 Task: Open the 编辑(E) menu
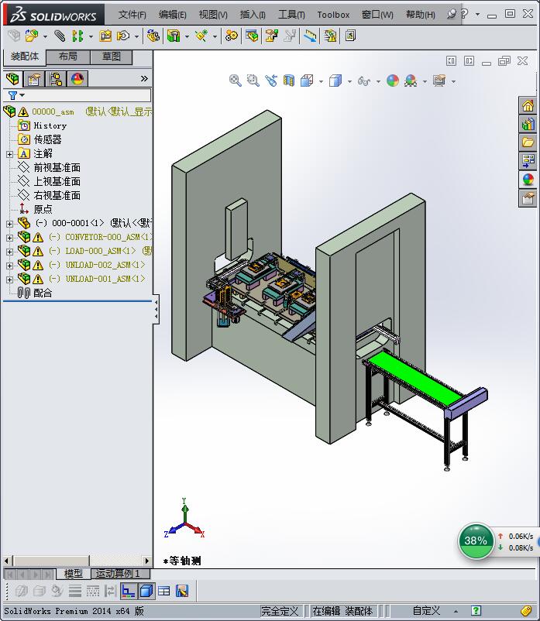pyautogui.click(x=172, y=15)
